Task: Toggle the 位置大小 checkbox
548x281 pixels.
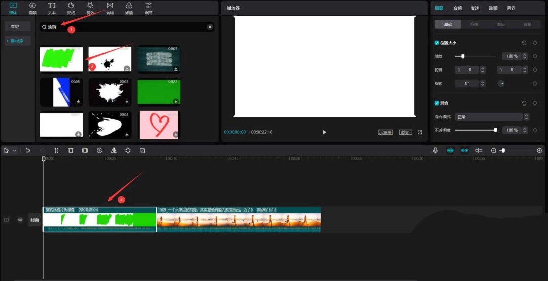Action: [437, 43]
